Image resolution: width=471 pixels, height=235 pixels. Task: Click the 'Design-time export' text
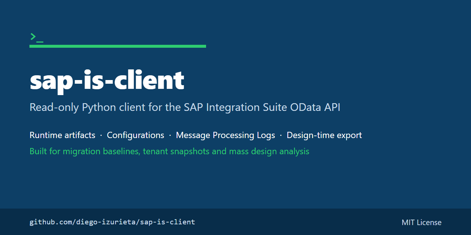pos(324,135)
